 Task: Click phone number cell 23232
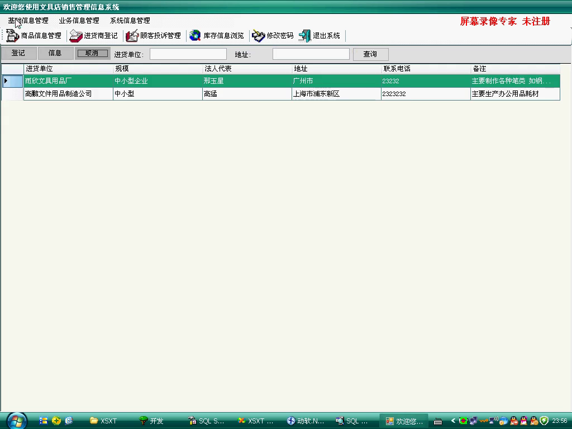click(426, 81)
